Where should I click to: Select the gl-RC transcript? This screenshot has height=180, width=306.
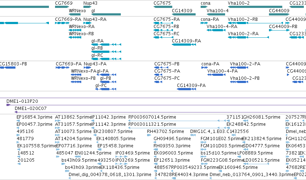point(106,59)
